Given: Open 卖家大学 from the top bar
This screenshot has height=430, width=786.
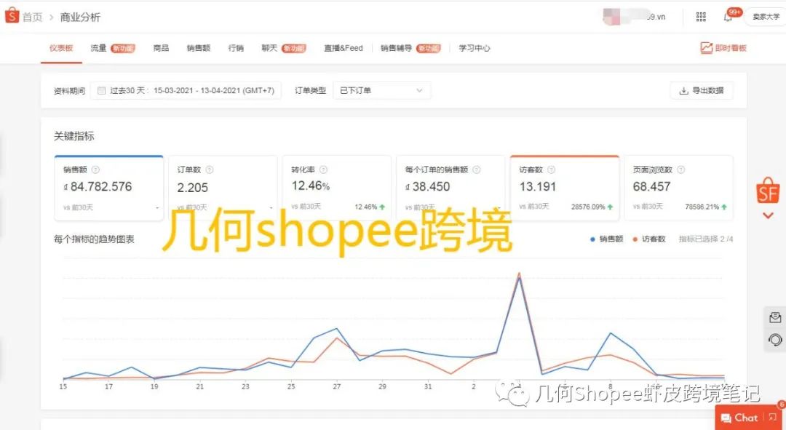Looking at the screenshot, I should pyautogui.click(x=765, y=16).
